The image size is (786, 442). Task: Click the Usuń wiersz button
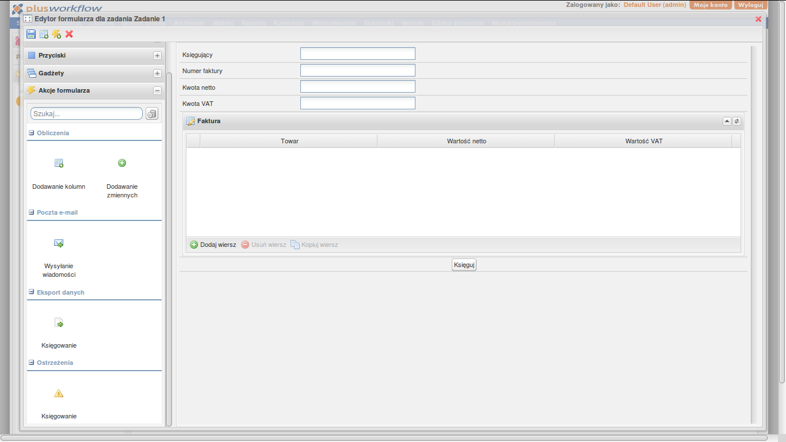click(x=264, y=245)
